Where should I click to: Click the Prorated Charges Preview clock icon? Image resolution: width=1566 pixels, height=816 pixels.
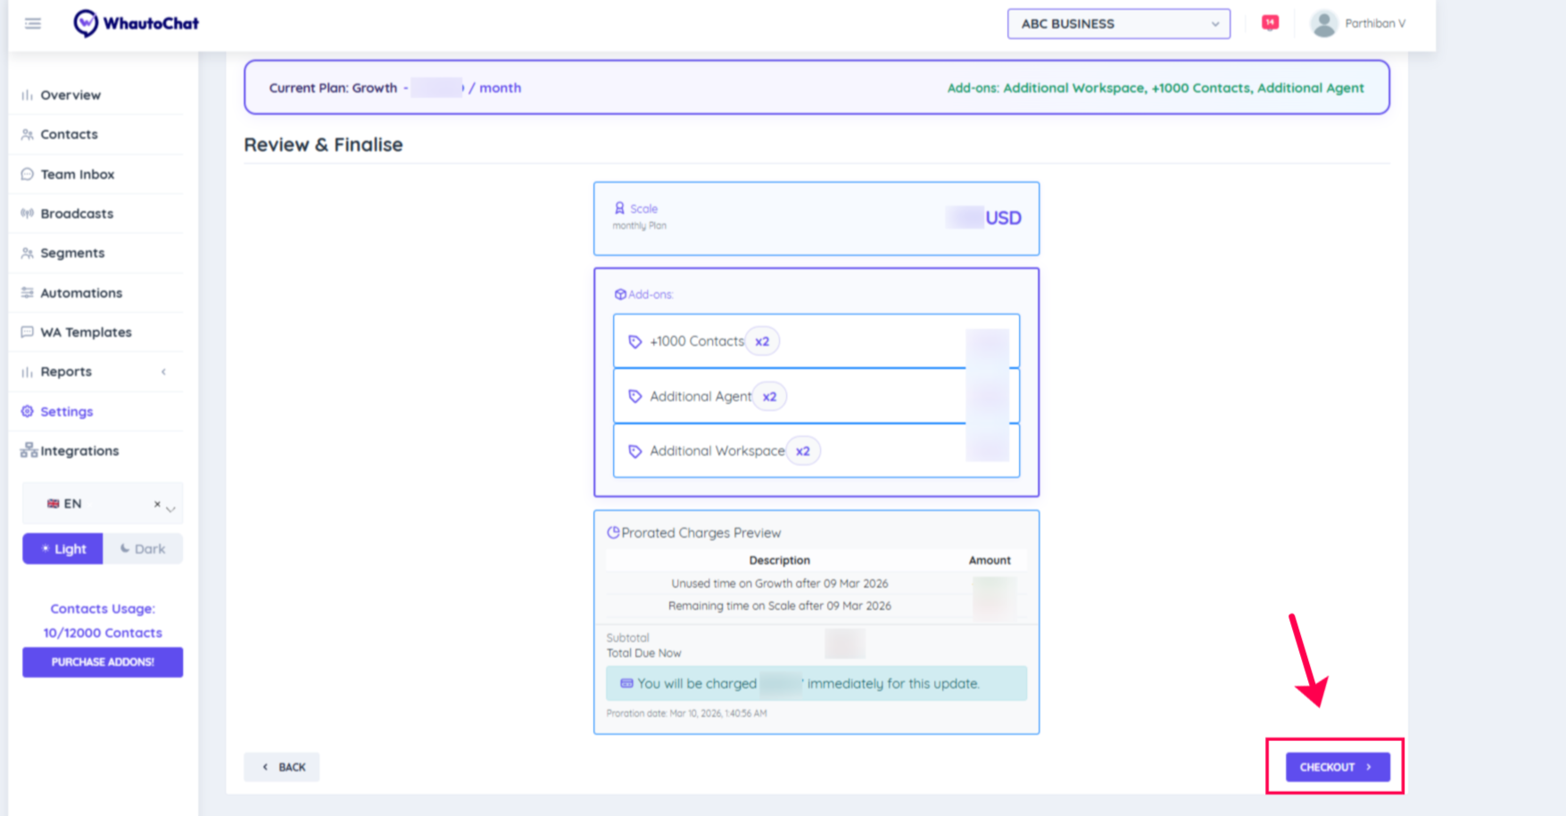(613, 532)
